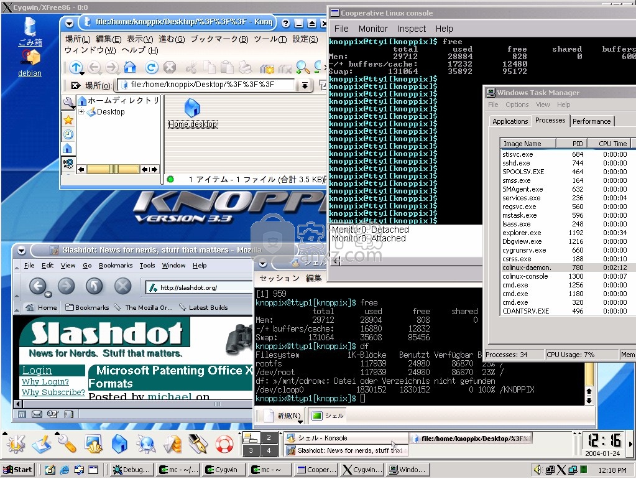Open the debian desktop icon
The width and height of the screenshot is (636, 479).
(30, 58)
